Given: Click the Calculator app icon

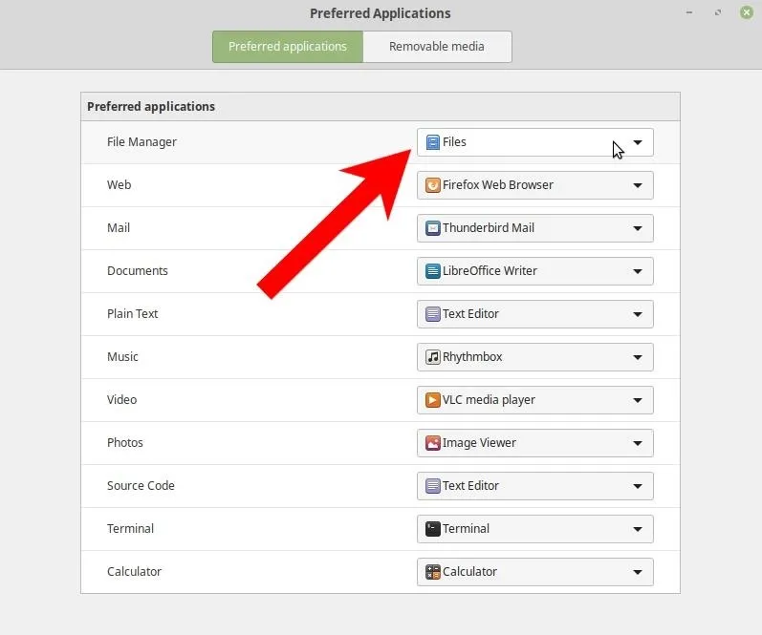Looking at the screenshot, I should (432, 572).
